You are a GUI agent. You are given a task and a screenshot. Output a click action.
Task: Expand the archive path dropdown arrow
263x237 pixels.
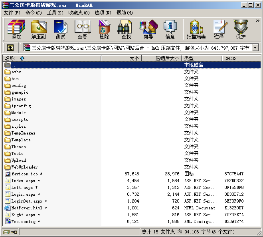tap(255, 48)
